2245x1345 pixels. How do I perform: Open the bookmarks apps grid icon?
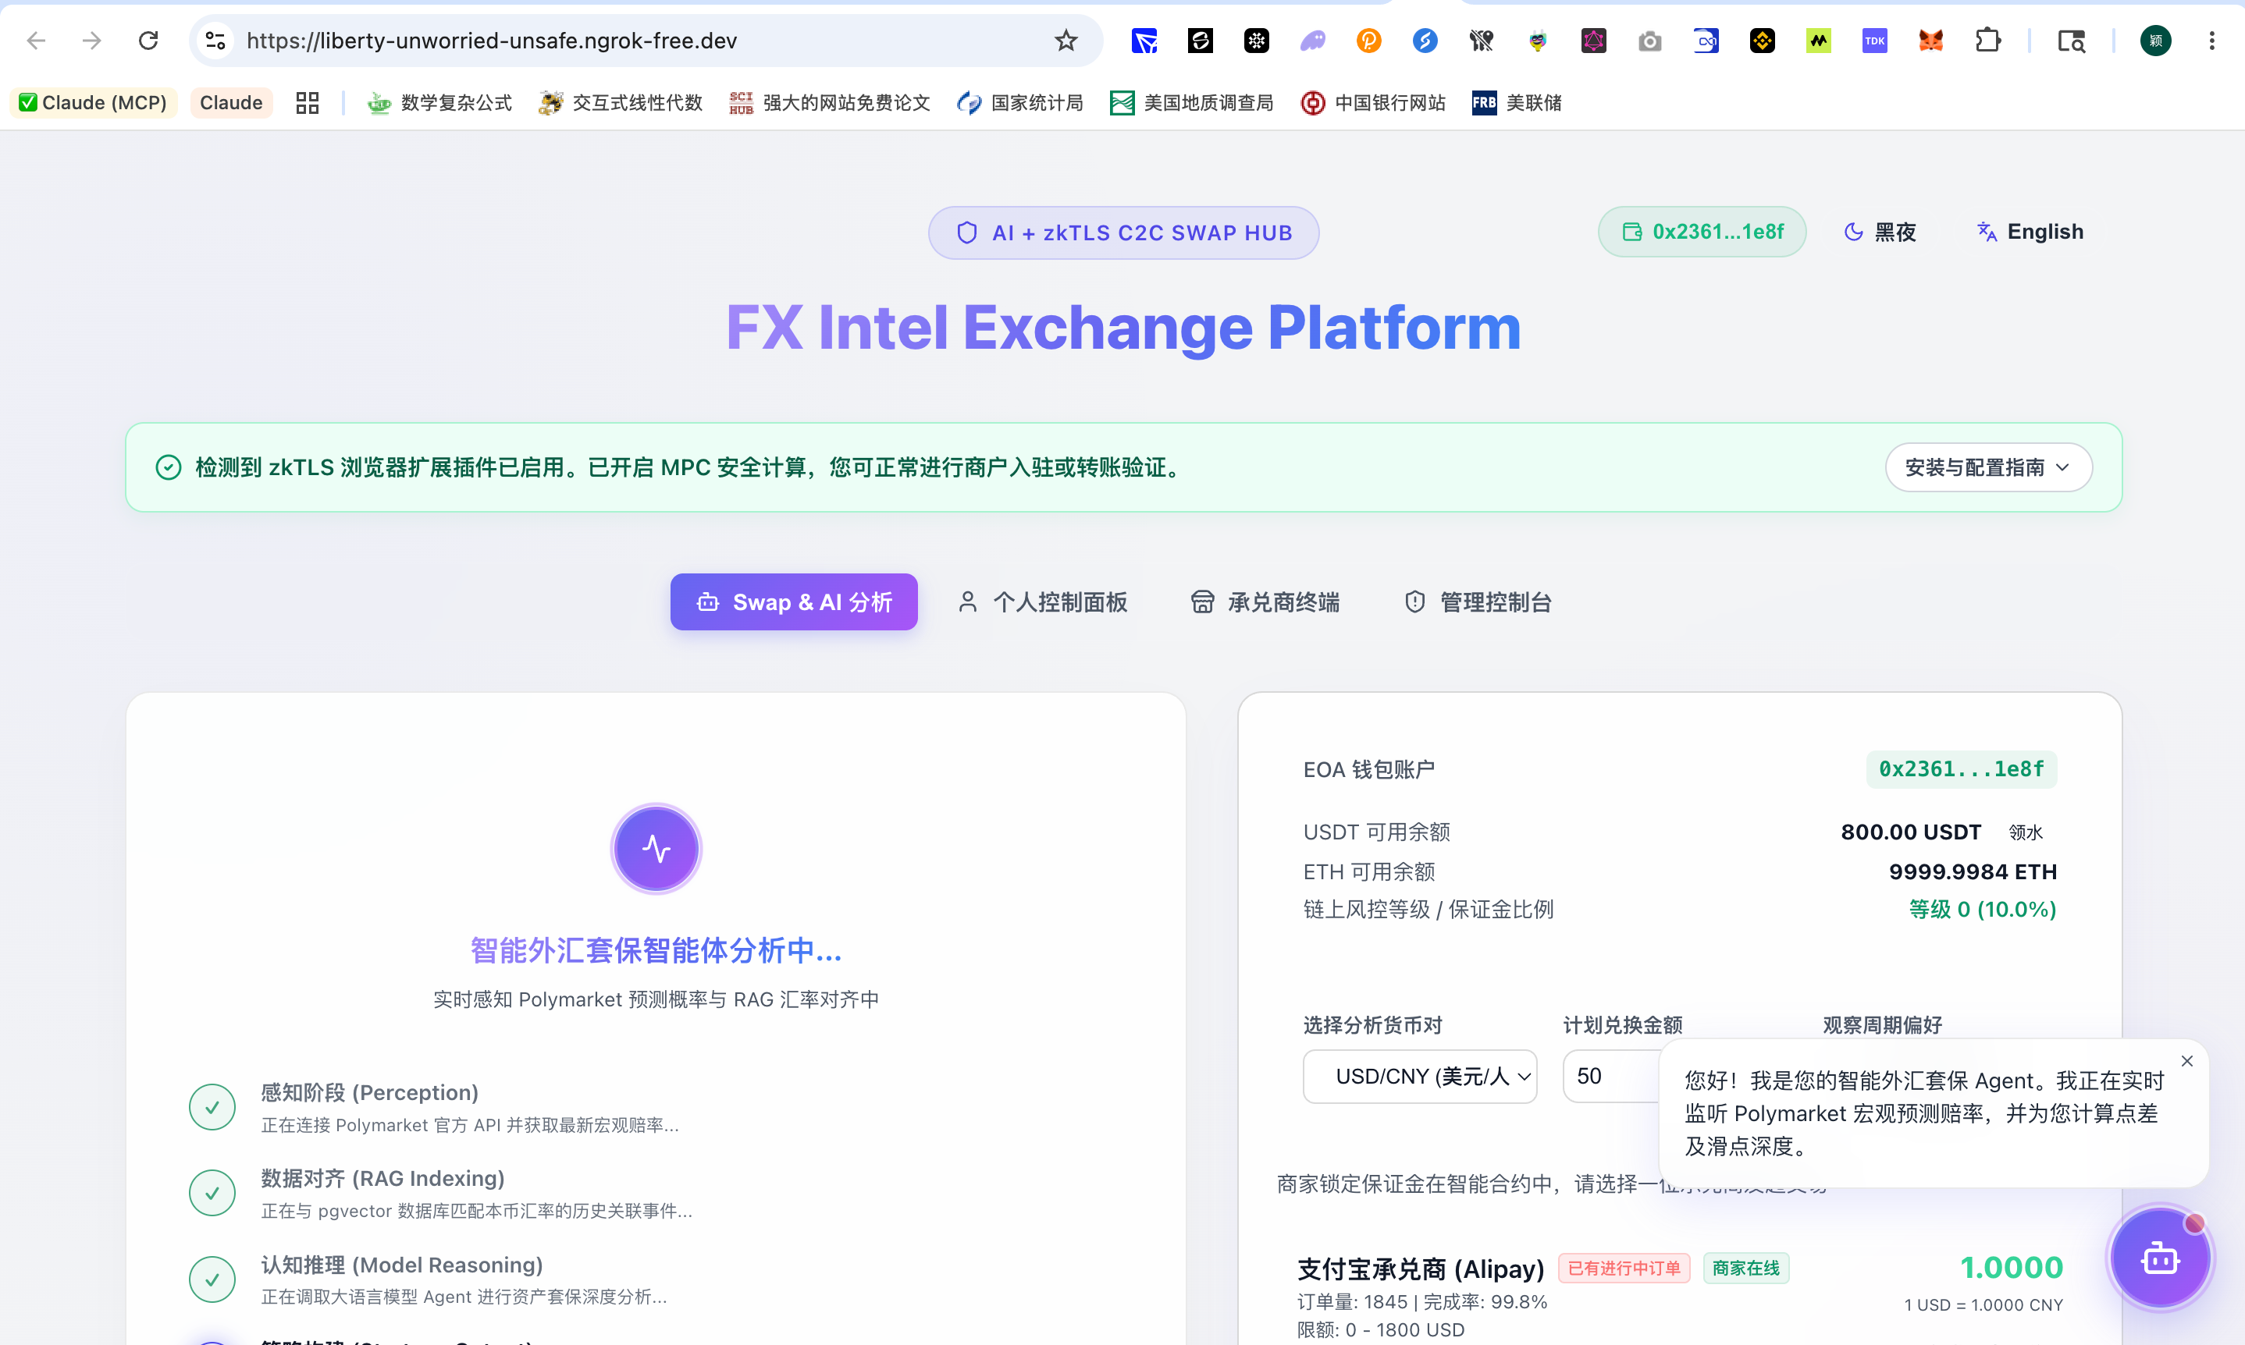(308, 102)
